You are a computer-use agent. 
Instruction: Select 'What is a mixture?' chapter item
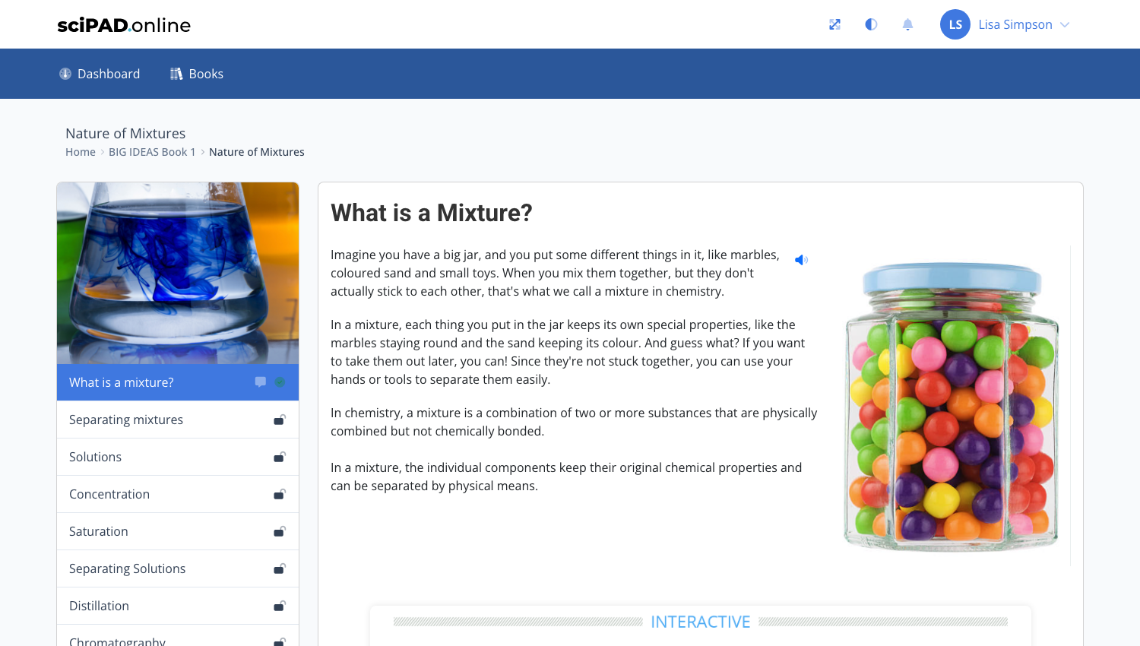click(178, 382)
